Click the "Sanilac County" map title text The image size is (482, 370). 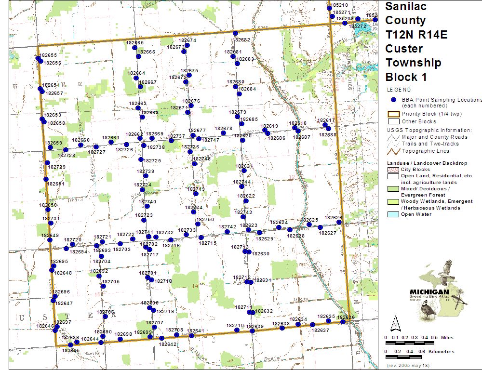click(x=405, y=13)
